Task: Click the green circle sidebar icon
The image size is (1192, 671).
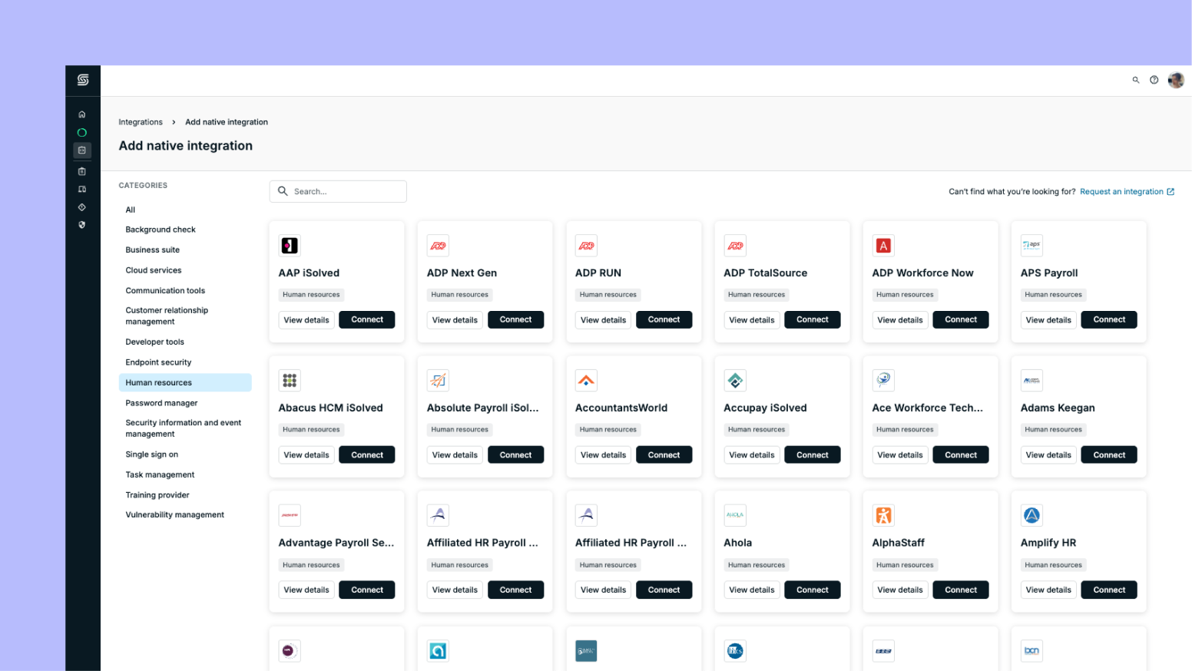Action: click(x=82, y=132)
